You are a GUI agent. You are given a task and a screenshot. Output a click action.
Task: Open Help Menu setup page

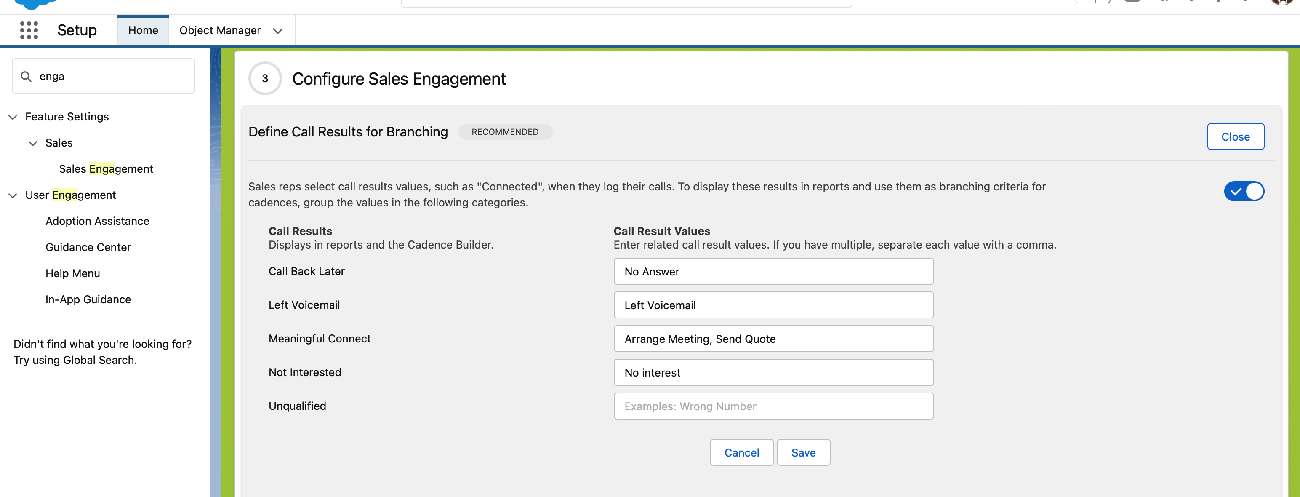[73, 273]
